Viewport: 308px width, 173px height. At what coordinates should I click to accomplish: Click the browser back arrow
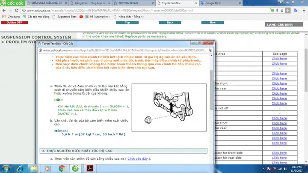[4, 10]
